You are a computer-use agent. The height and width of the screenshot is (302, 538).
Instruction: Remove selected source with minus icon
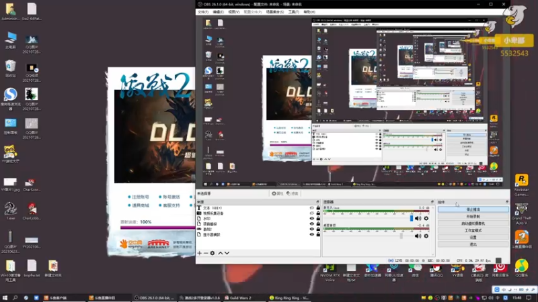coord(206,253)
